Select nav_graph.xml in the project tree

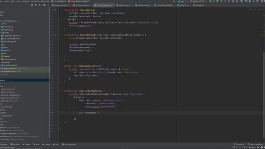coord(7,116)
